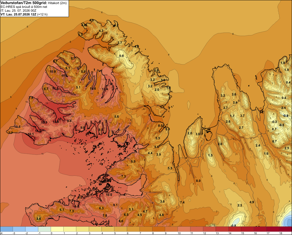
Task: Click the 4.9 value at northern tip
Action: click(91, 20)
